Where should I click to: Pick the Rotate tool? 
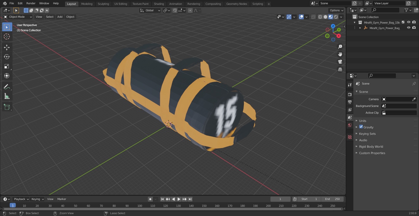click(7, 57)
